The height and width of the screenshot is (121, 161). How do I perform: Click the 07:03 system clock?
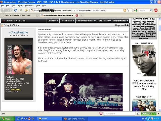[156, 119]
